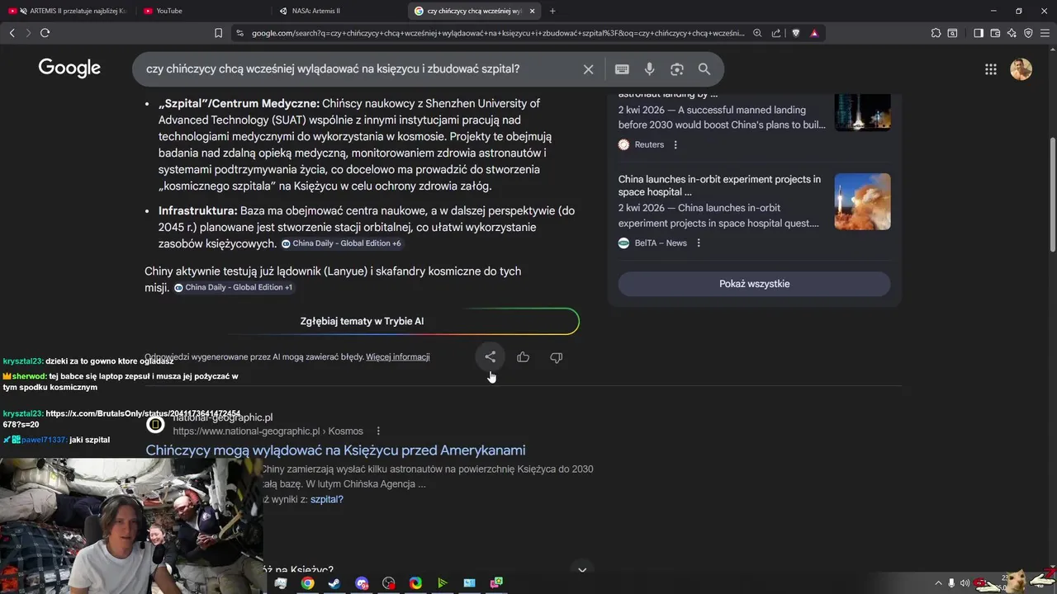Open Chińczycy mogą wylądować na Księżycu result
The width and height of the screenshot is (1057, 594).
click(335, 450)
